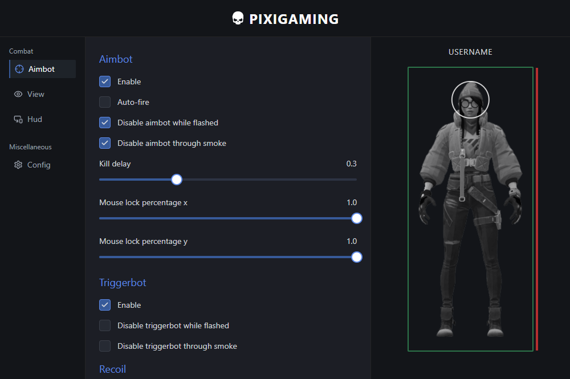Click the red health bar beside preview

(x=537, y=209)
